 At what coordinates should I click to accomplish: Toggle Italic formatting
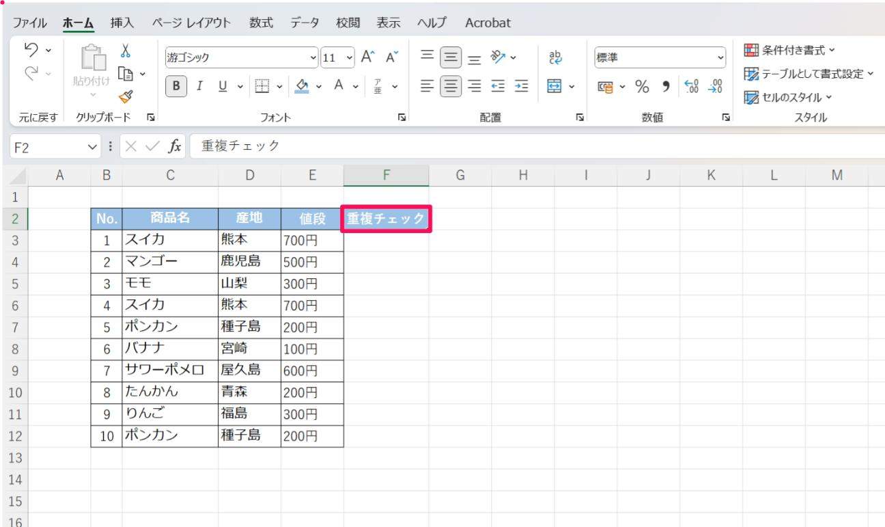pyautogui.click(x=200, y=86)
